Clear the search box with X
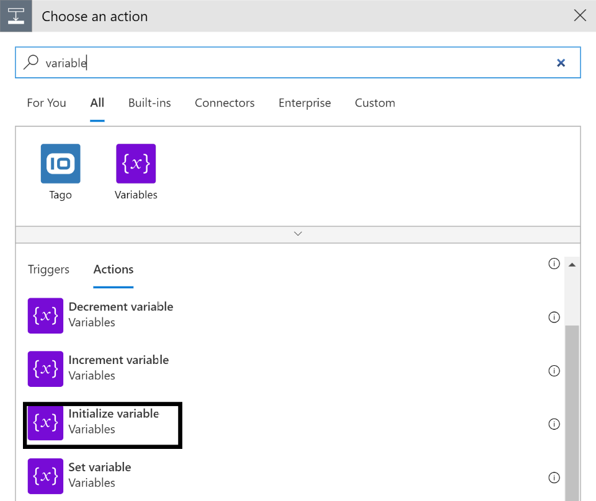This screenshot has height=501, width=596. click(561, 63)
